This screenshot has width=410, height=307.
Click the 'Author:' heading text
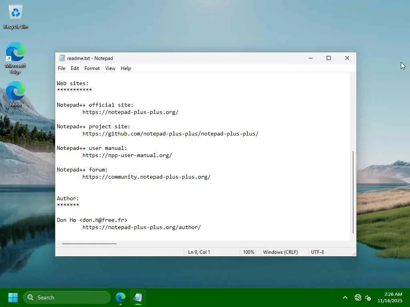[68, 198]
